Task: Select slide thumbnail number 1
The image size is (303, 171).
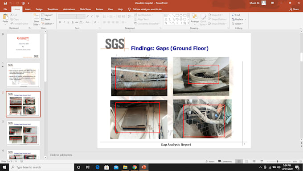Action: point(23,75)
